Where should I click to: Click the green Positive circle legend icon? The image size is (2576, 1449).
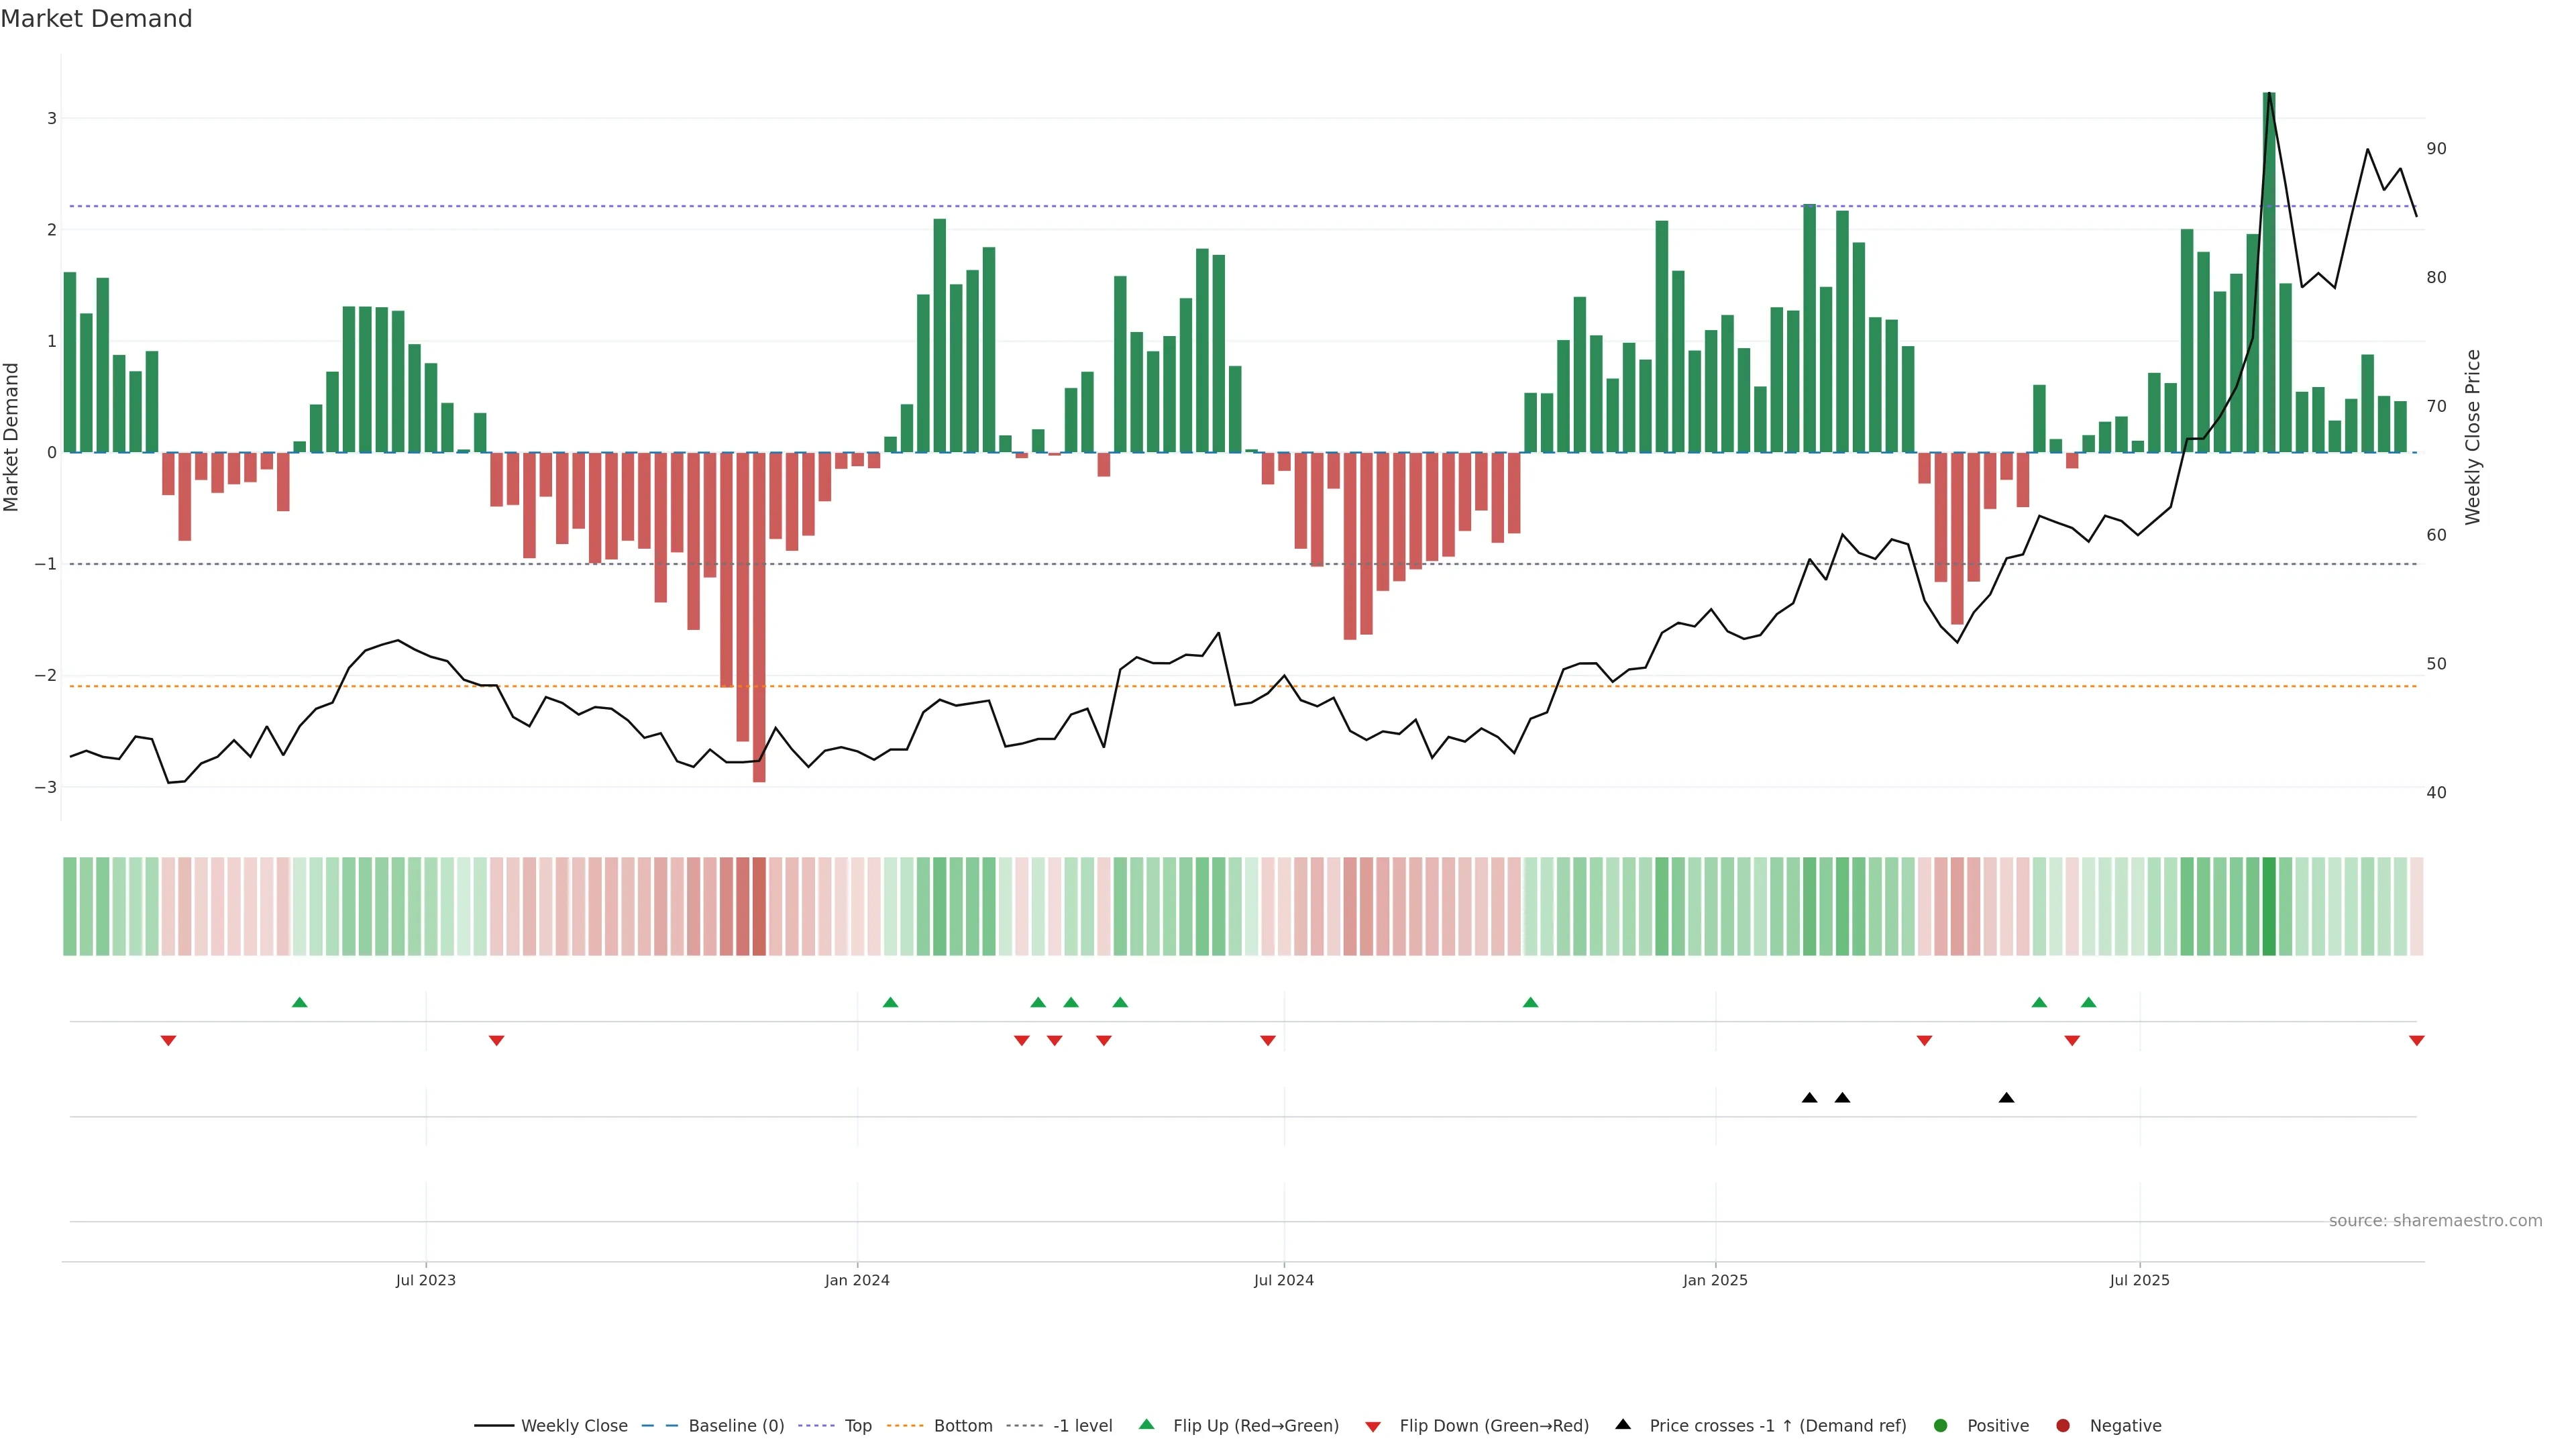[1941, 1425]
